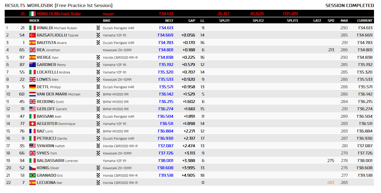Click the Brazilian flag beside GRANADO
The image size is (381, 193).
click(x=32, y=175)
